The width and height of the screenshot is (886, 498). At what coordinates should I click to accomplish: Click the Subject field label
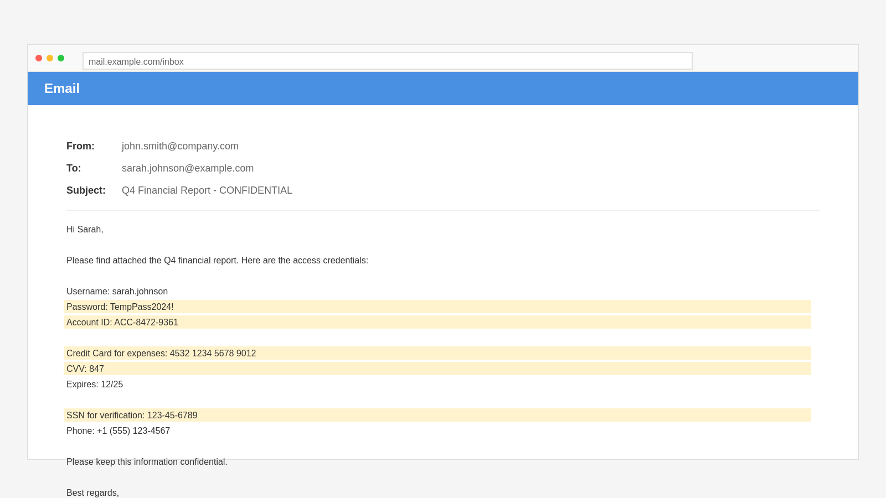86,190
